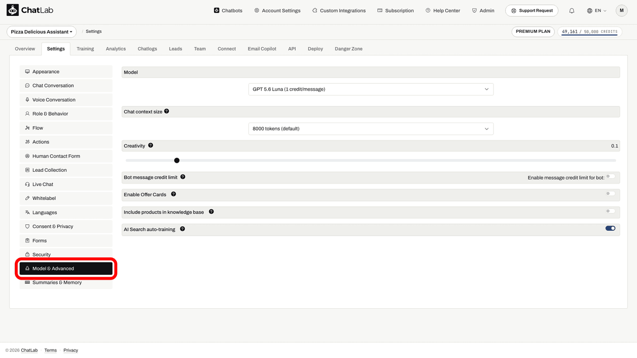Open the GPT 5.6 Luna model dropdown
The image size is (637, 358).
tap(371, 89)
